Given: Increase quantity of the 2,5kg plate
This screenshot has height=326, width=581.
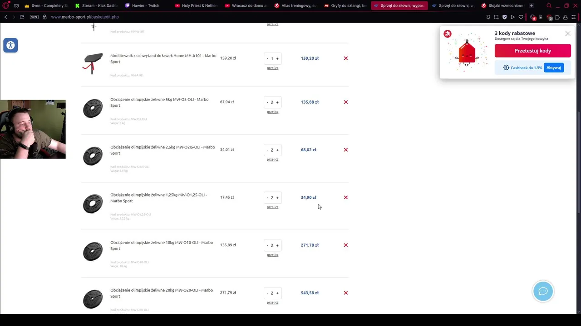Looking at the screenshot, I should (x=277, y=150).
